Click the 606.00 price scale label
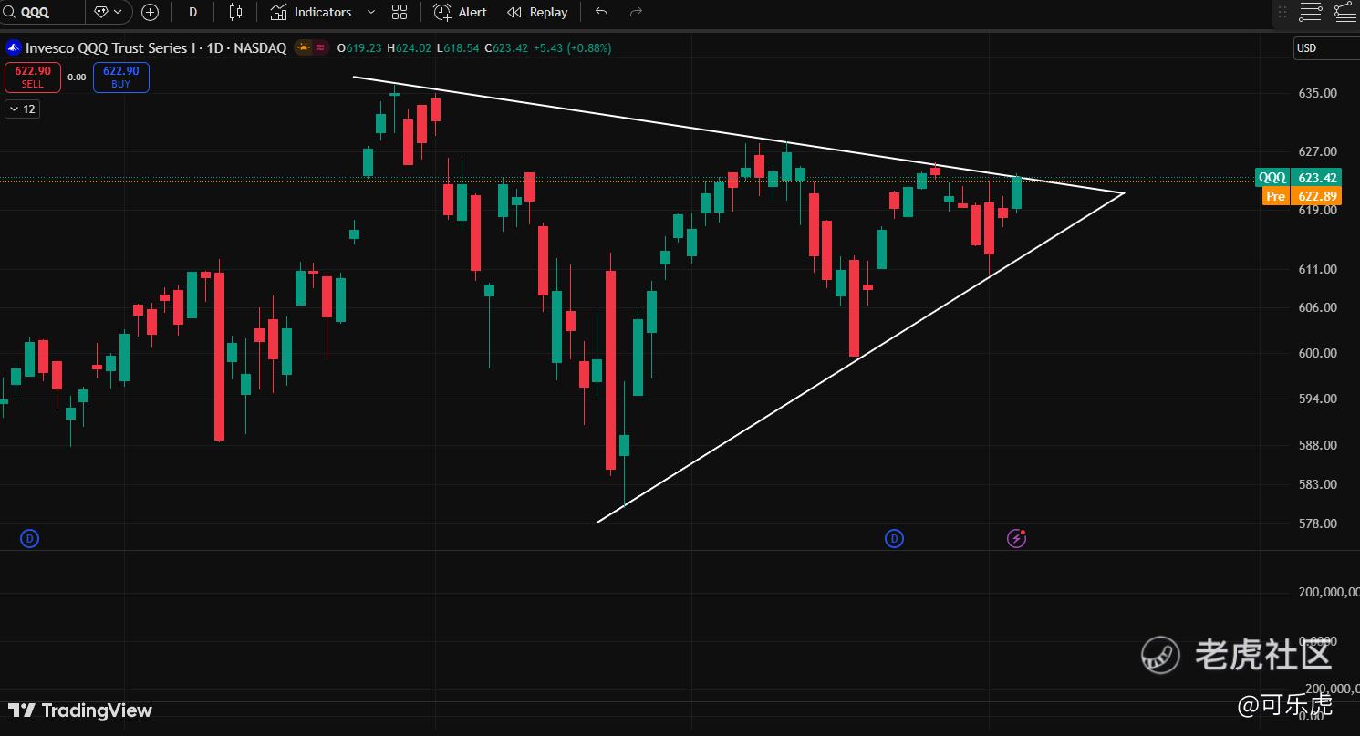This screenshot has width=1360, height=736. coord(1317,307)
